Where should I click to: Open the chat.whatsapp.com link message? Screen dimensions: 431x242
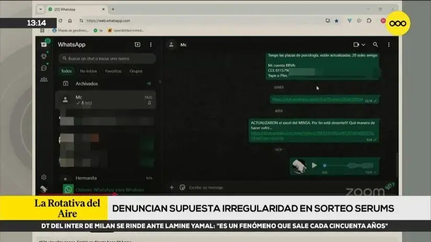click(x=317, y=99)
